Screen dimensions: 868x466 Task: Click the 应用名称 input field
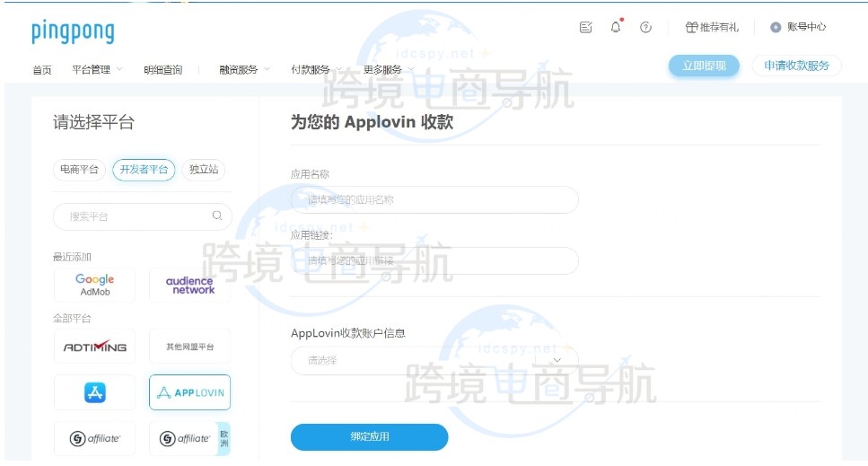pos(434,200)
